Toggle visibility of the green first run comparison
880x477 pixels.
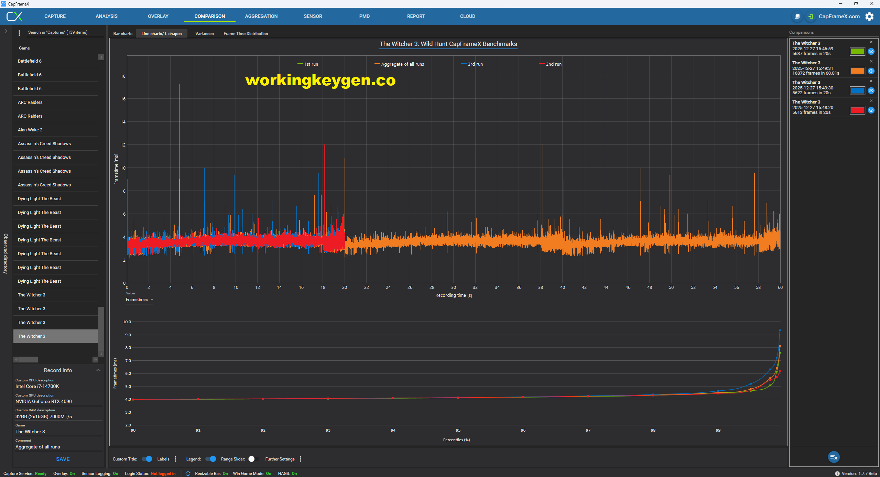[x=872, y=51]
